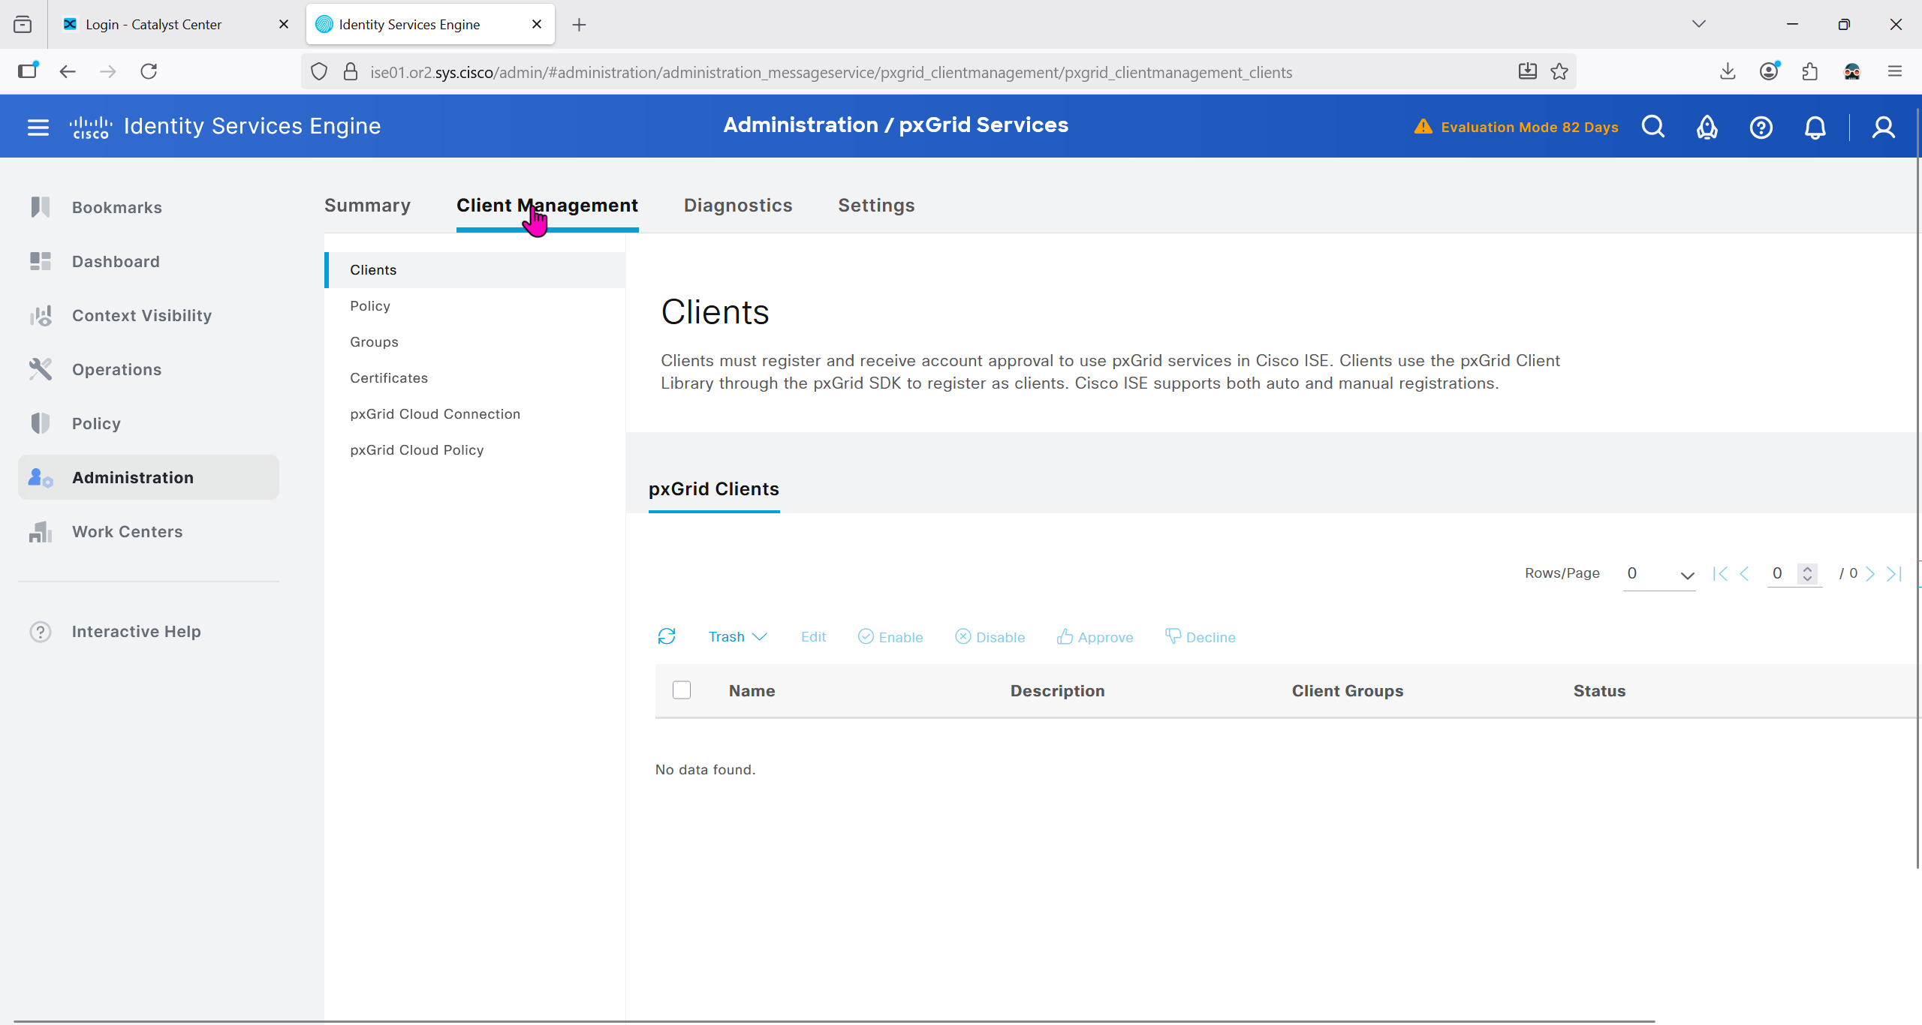This screenshot has width=1922, height=1025.
Task: Click the rocket icon in header
Action: (x=1707, y=127)
